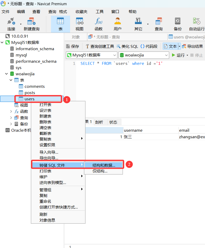
Task: Click the Function (函数) toolbar icon
Action: point(99,24)
